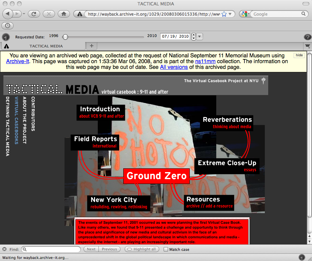Select the TACTICAL MEDIA tab
Viewport: 312px width, 261px height.
click(x=46, y=46)
